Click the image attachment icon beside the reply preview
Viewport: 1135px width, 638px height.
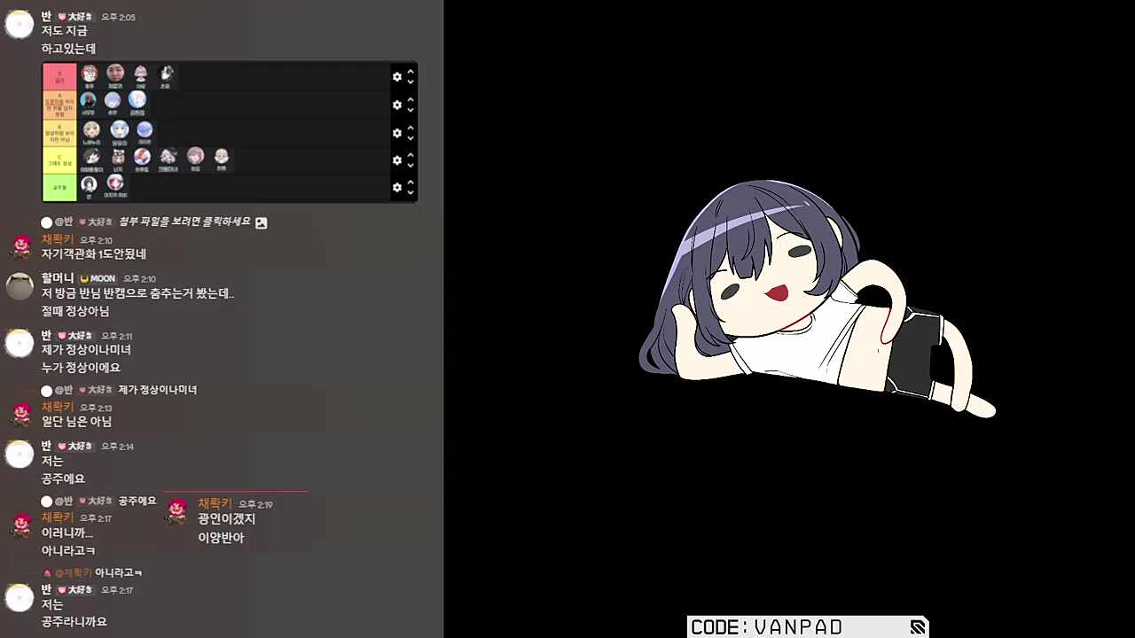261,223
